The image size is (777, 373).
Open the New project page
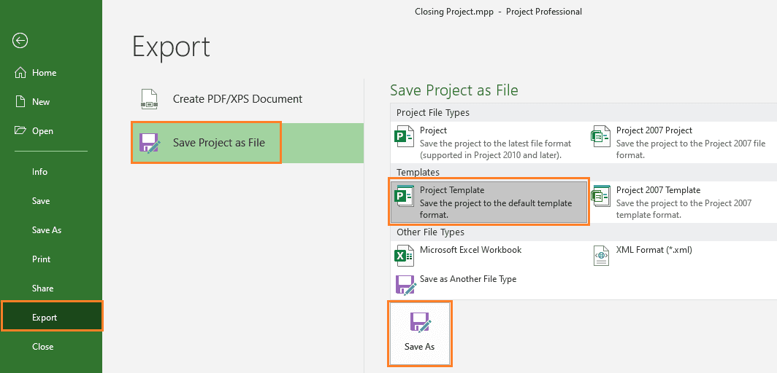[51, 102]
